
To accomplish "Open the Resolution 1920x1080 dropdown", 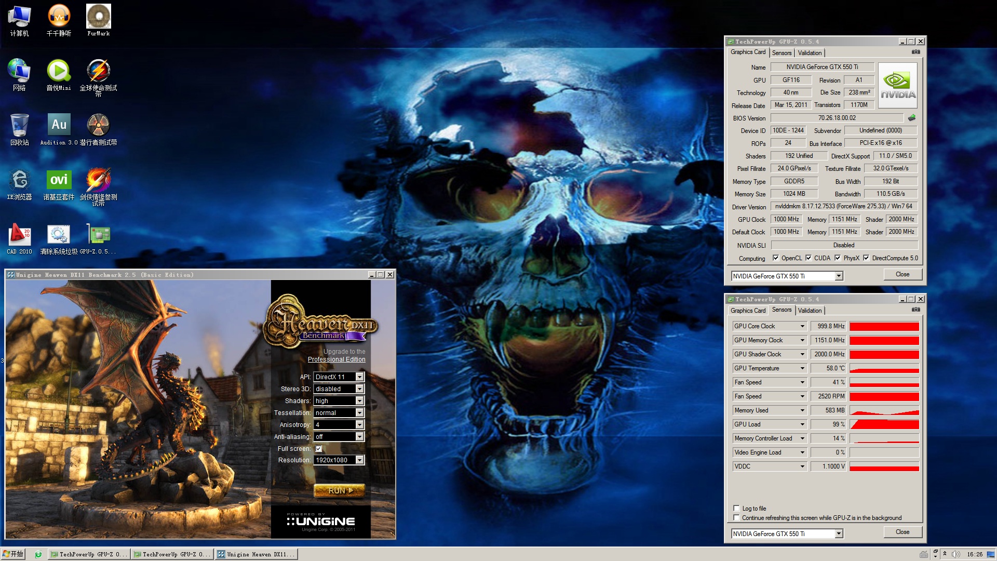I will (x=359, y=460).
